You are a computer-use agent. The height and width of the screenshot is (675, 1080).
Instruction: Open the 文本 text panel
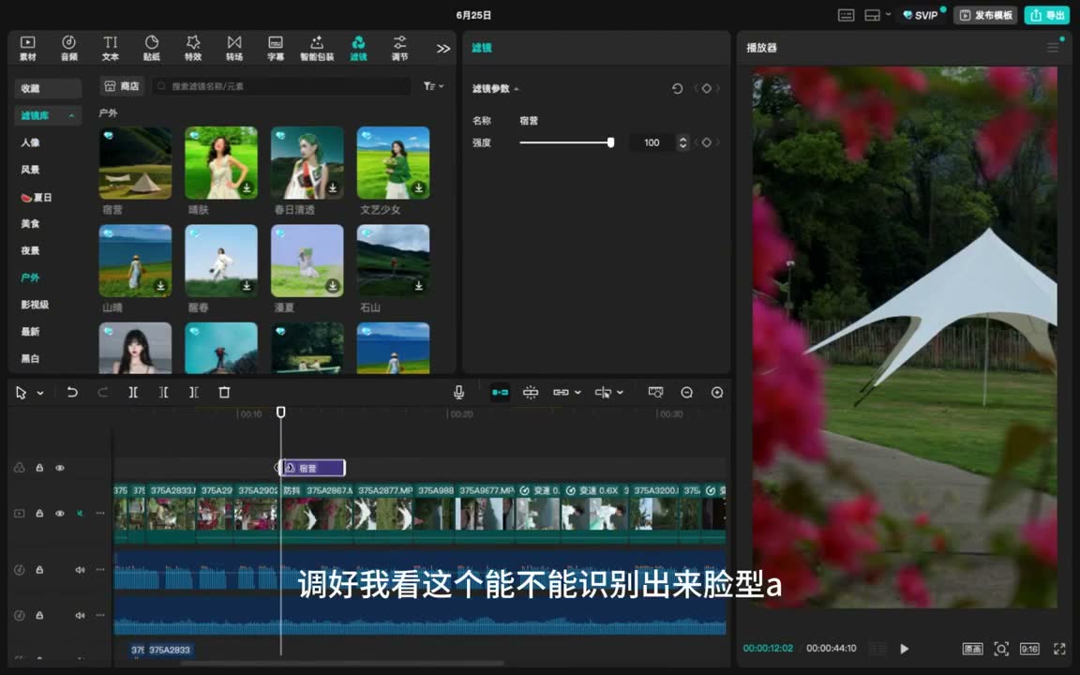click(x=111, y=48)
